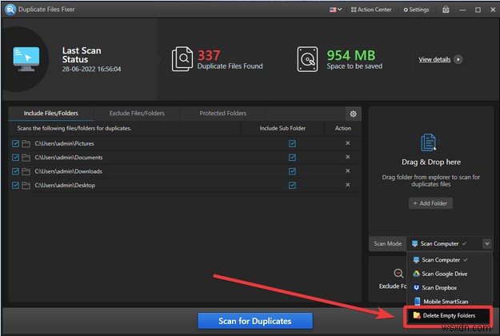Screen dimensions: 500x336
Task: Click the Downloads row folder icon
Action: coord(26,171)
